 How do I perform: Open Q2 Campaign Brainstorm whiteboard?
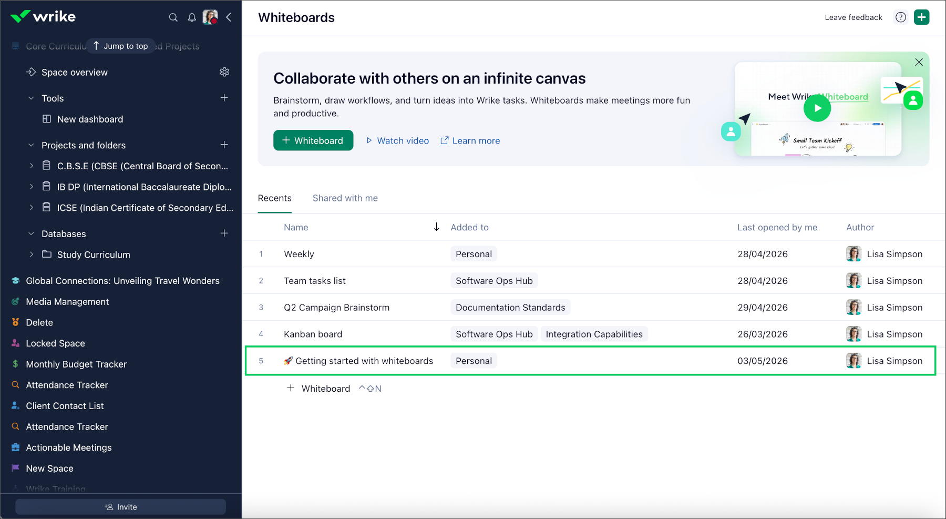pos(336,308)
